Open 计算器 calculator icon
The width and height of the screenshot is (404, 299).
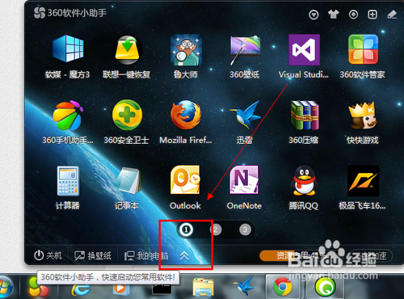[x=68, y=181]
